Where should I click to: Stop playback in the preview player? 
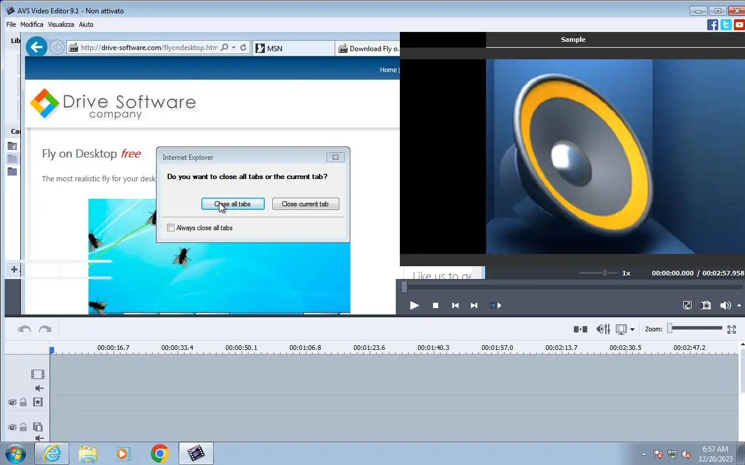pos(435,305)
